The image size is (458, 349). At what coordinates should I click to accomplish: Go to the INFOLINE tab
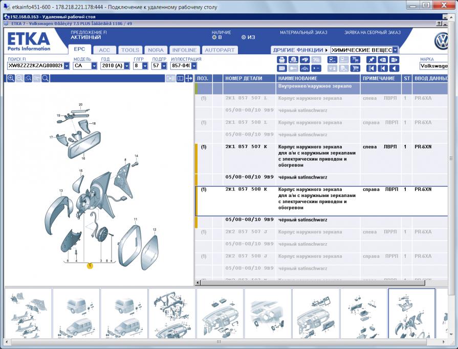[x=184, y=50]
